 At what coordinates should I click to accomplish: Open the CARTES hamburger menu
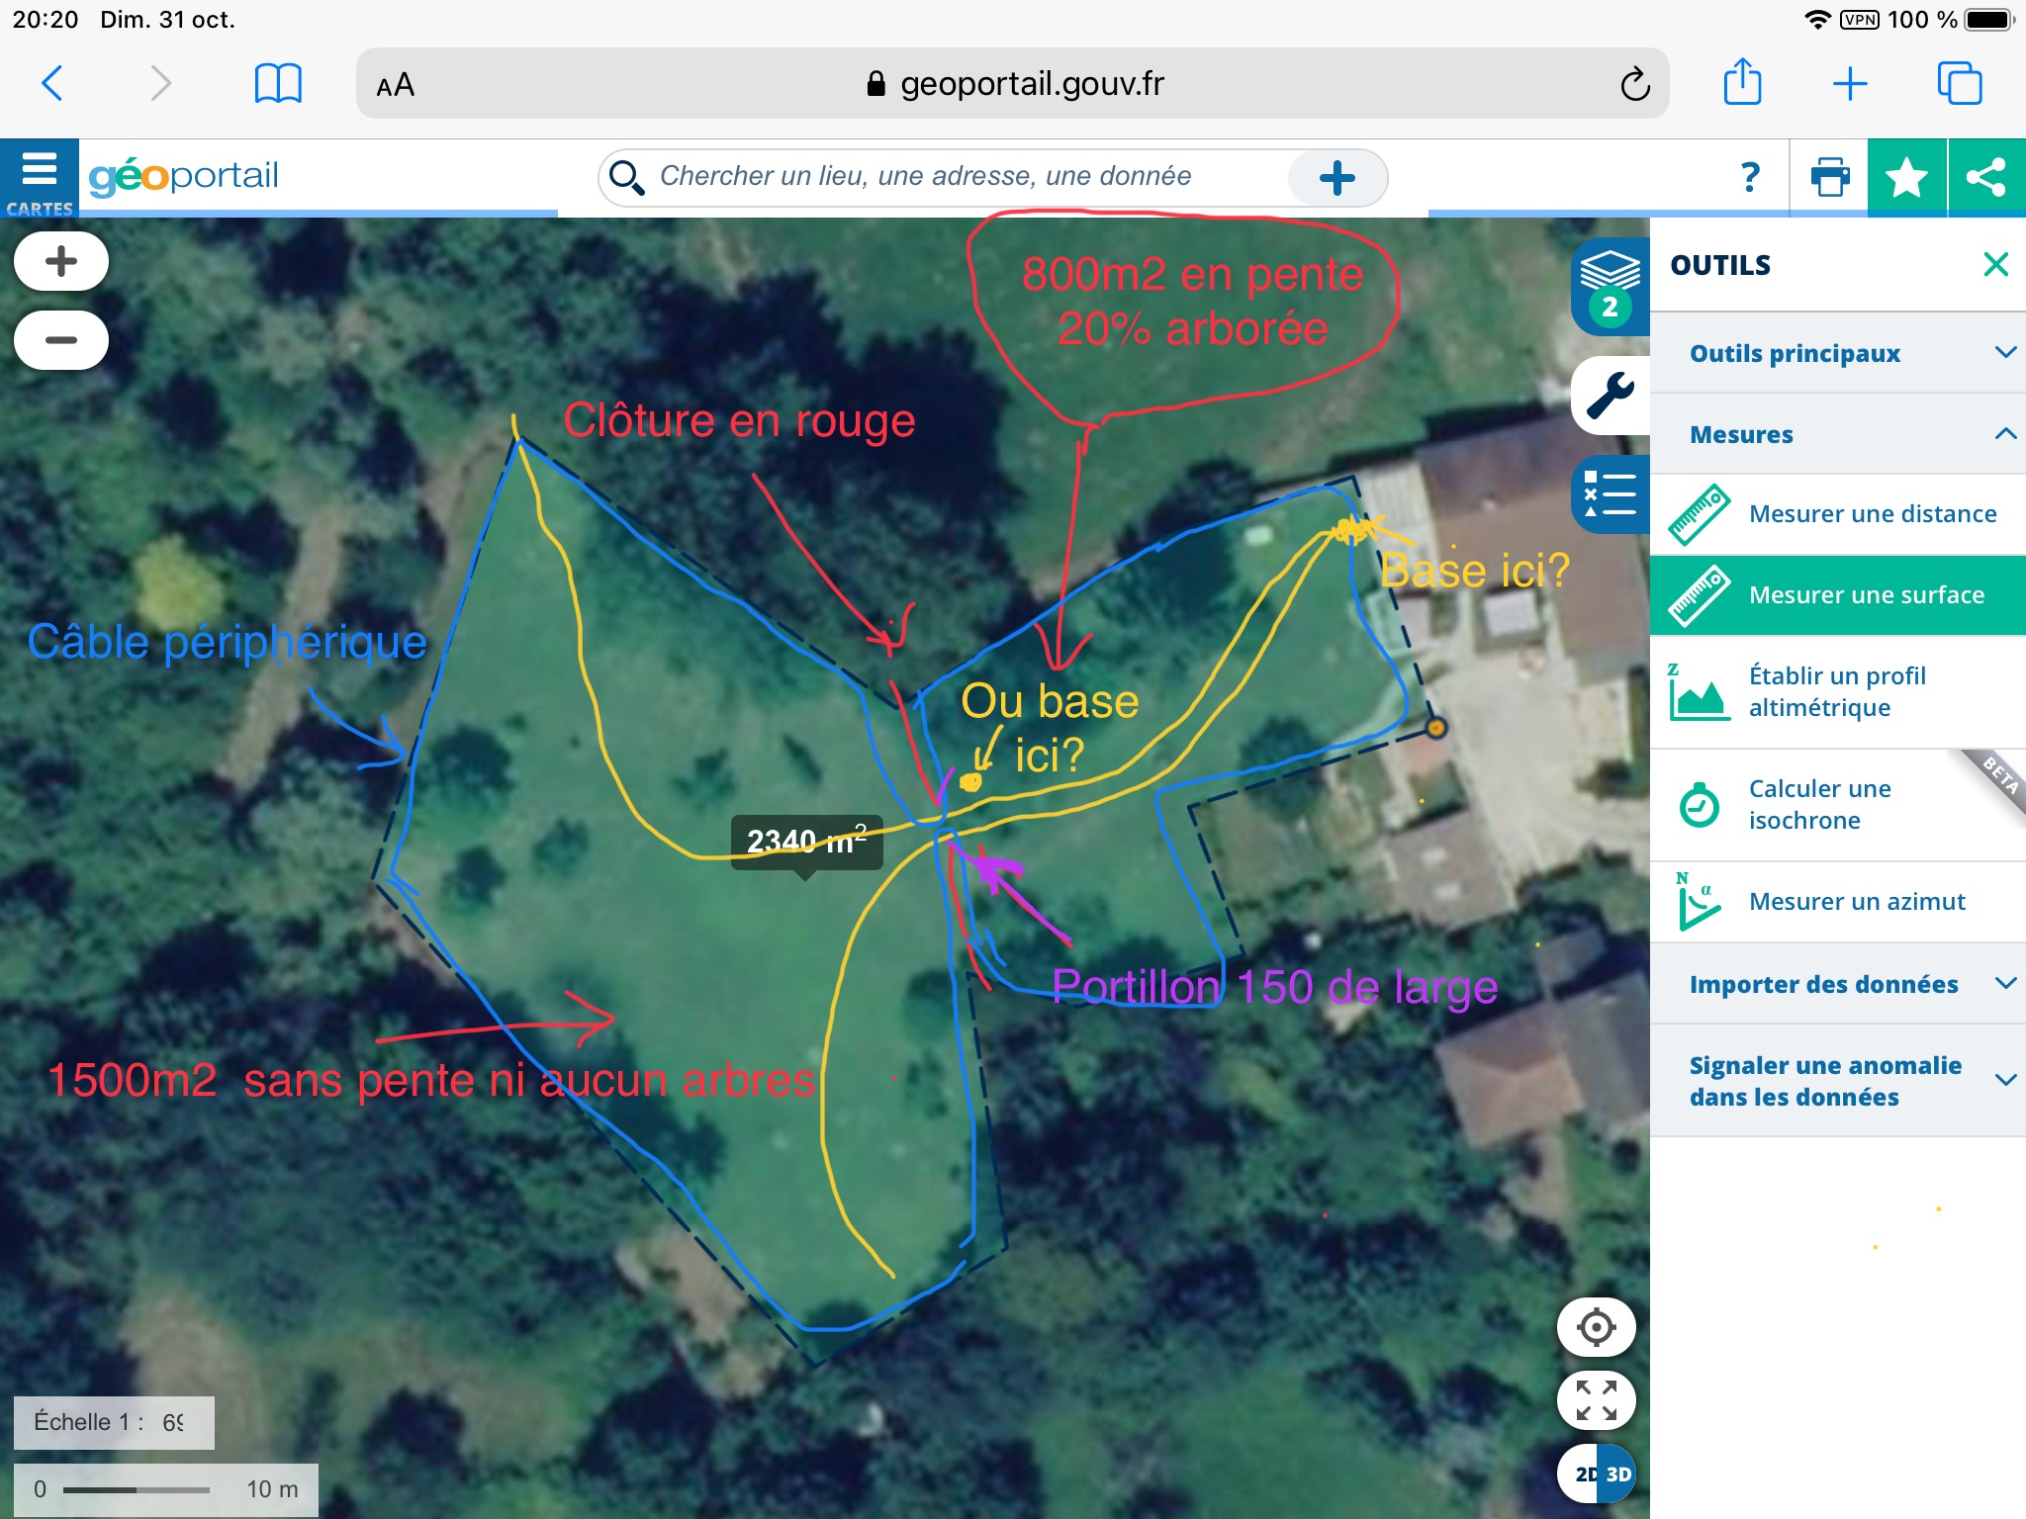click(40, 178)
